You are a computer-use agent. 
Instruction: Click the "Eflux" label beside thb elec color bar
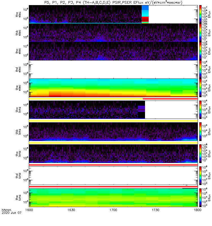(x=209, y=33)
